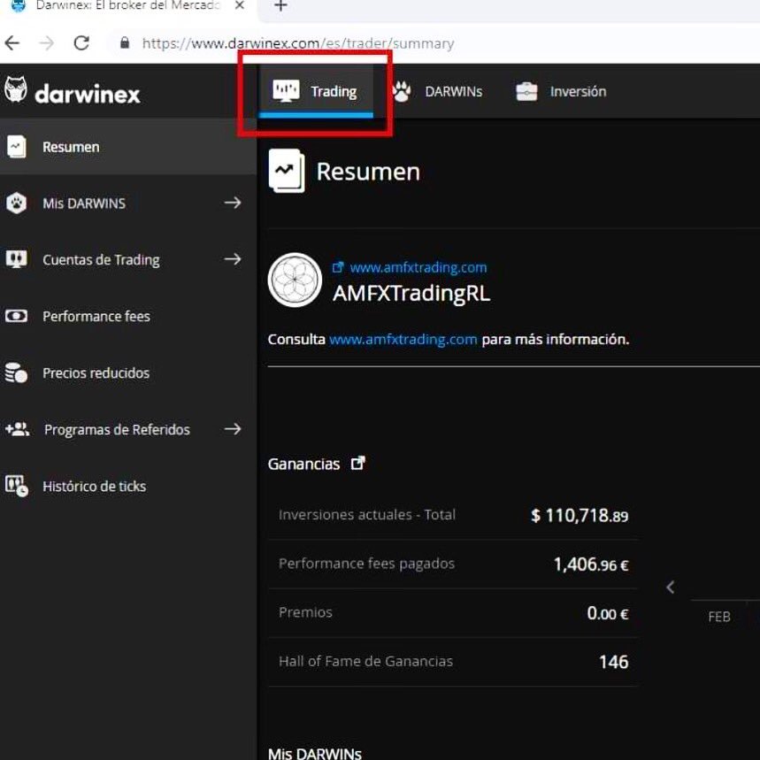The image size is (760, 760).
Task: Click the AMFXTradingRL profile avatar
Action: [295, 280]
